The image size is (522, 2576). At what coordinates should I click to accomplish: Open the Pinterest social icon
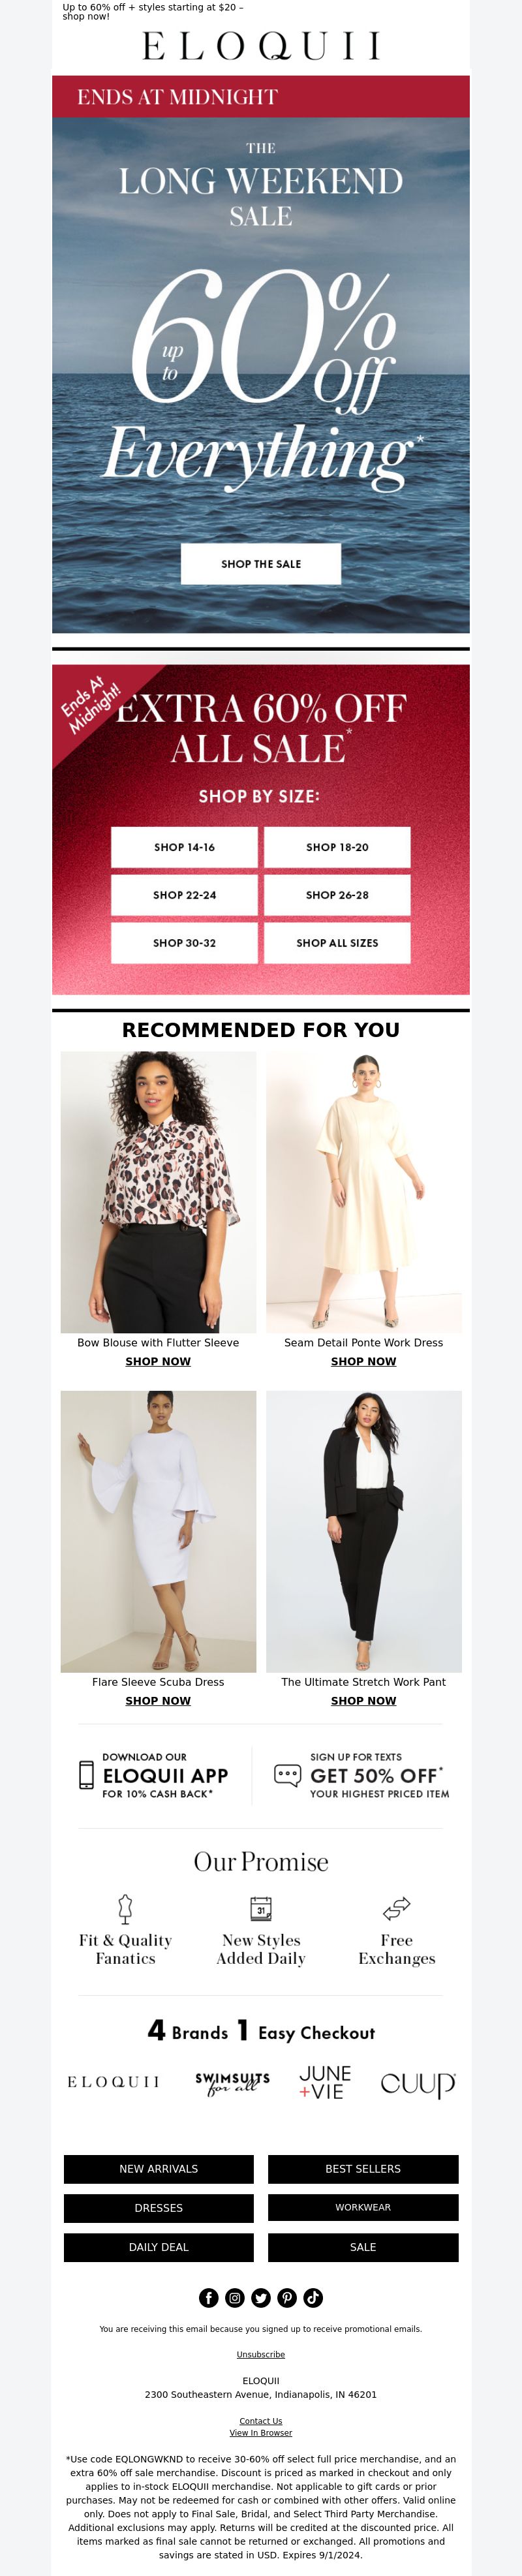click(287, 2297)
